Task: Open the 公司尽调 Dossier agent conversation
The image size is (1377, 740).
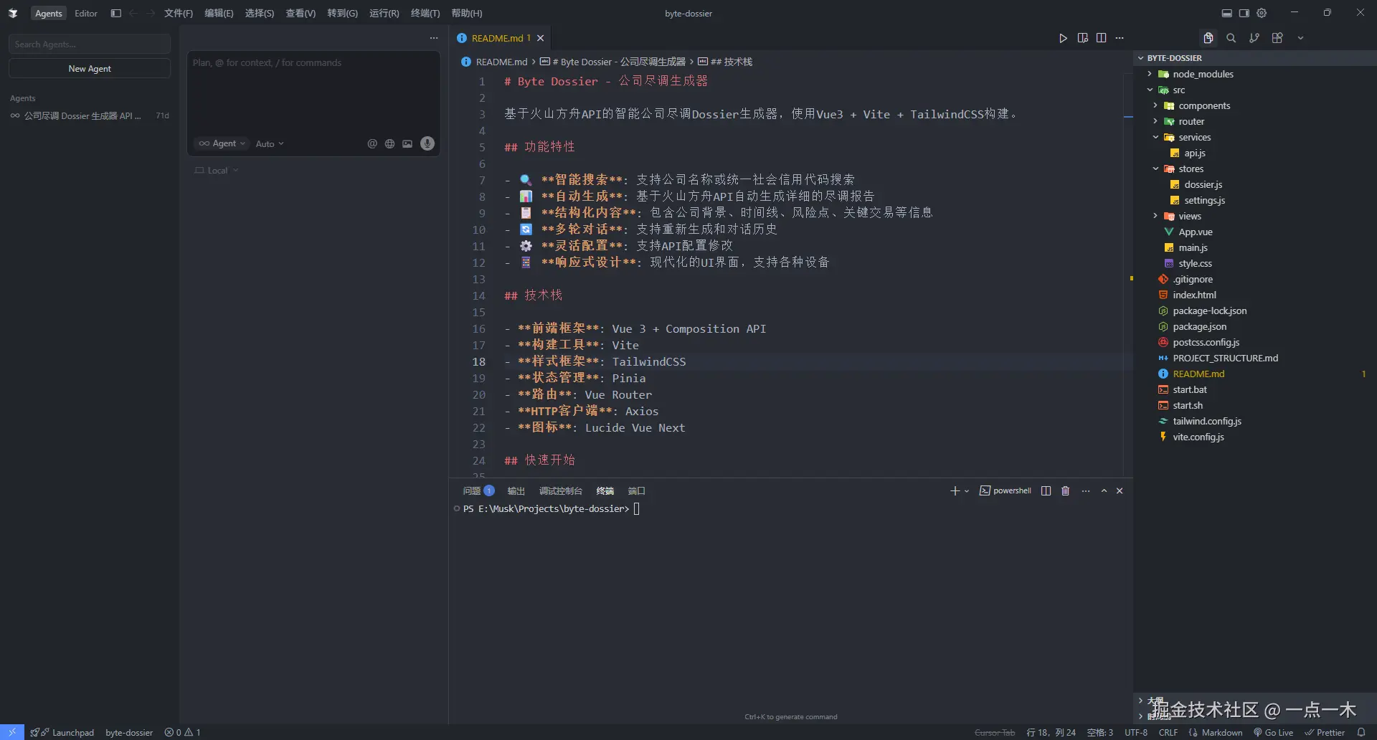Action: 90,115
